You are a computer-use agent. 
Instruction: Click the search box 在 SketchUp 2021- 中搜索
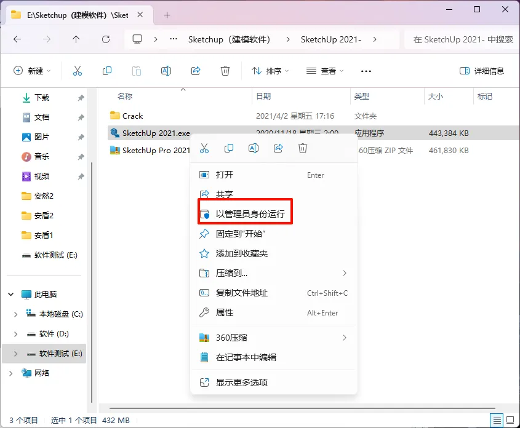pos(462,39)
